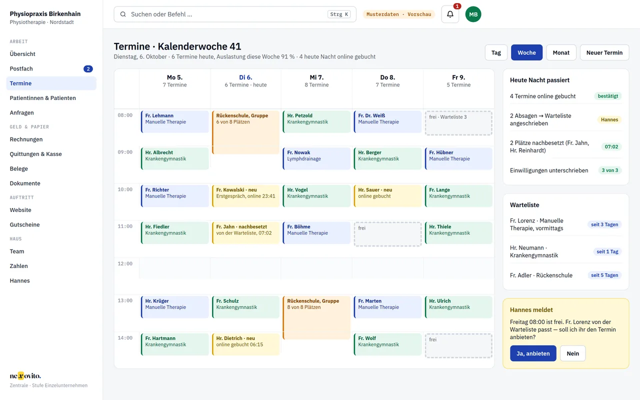The height and width of the screenshot is (400, 640).
Task: Click the neovovito logo
Action: click(x=25, y=375)
